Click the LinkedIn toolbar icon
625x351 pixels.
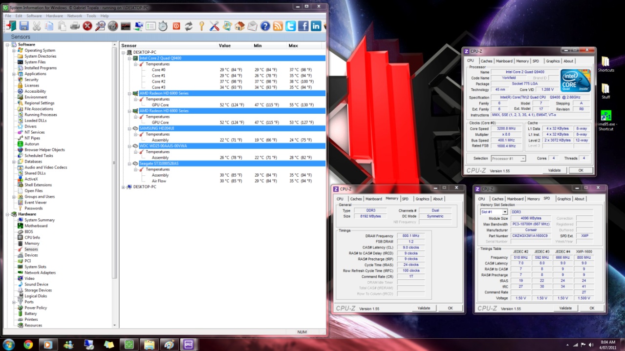pos(316,26)
